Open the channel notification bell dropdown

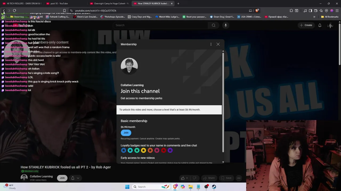pyautogui.click(x=75, y=178)
